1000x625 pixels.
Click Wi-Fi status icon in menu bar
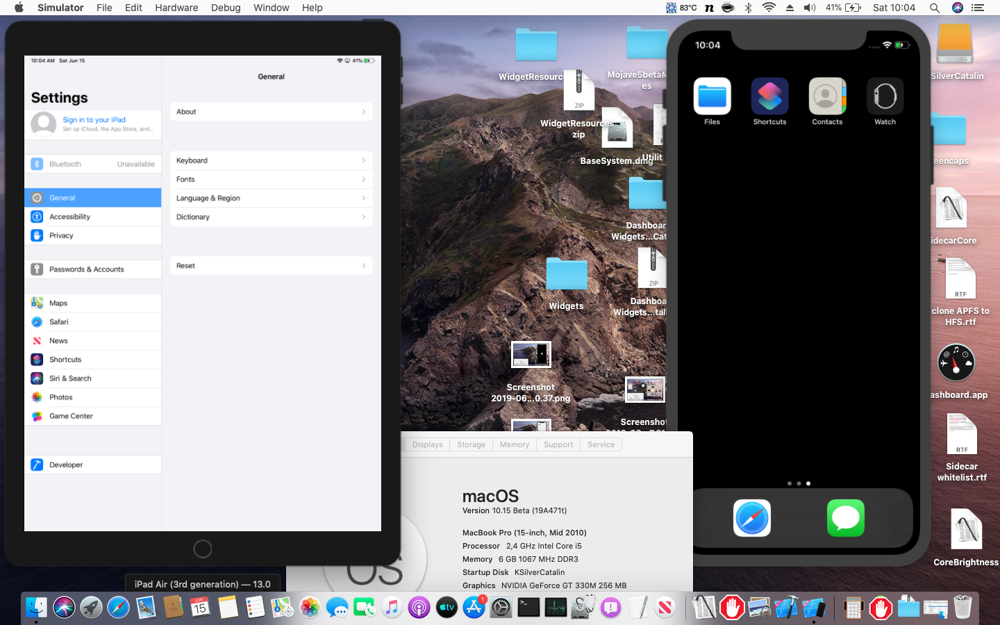[x=769, y=8]
